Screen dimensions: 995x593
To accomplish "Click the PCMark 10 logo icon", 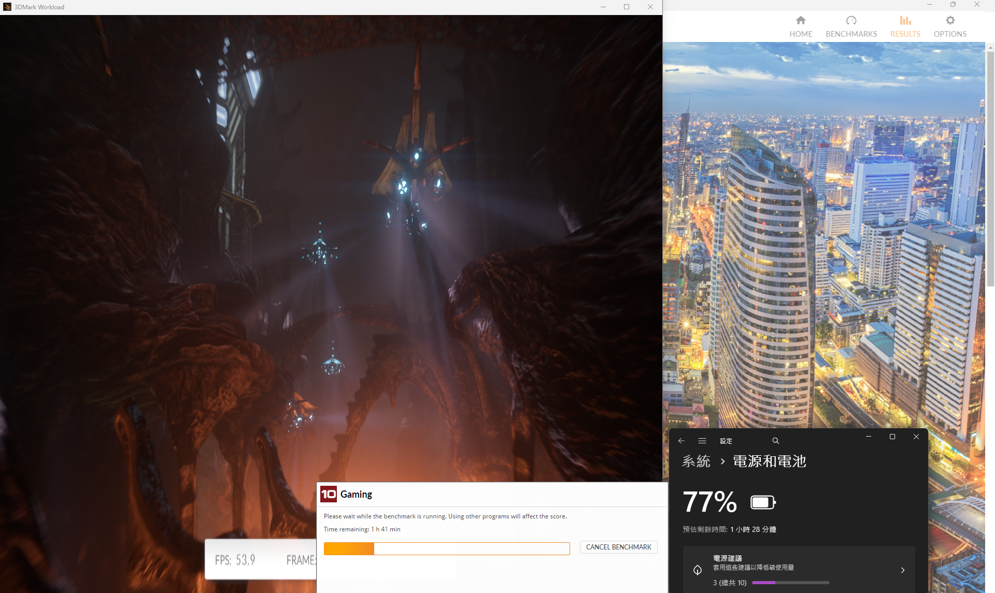I will (x=329, y=494).
